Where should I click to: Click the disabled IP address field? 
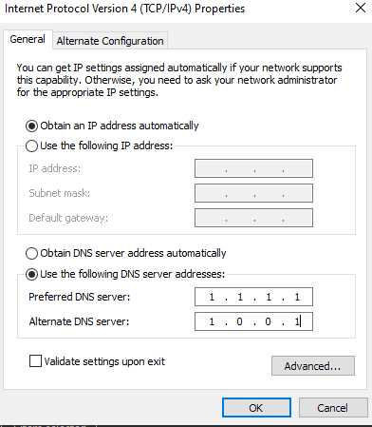(253, 168)
